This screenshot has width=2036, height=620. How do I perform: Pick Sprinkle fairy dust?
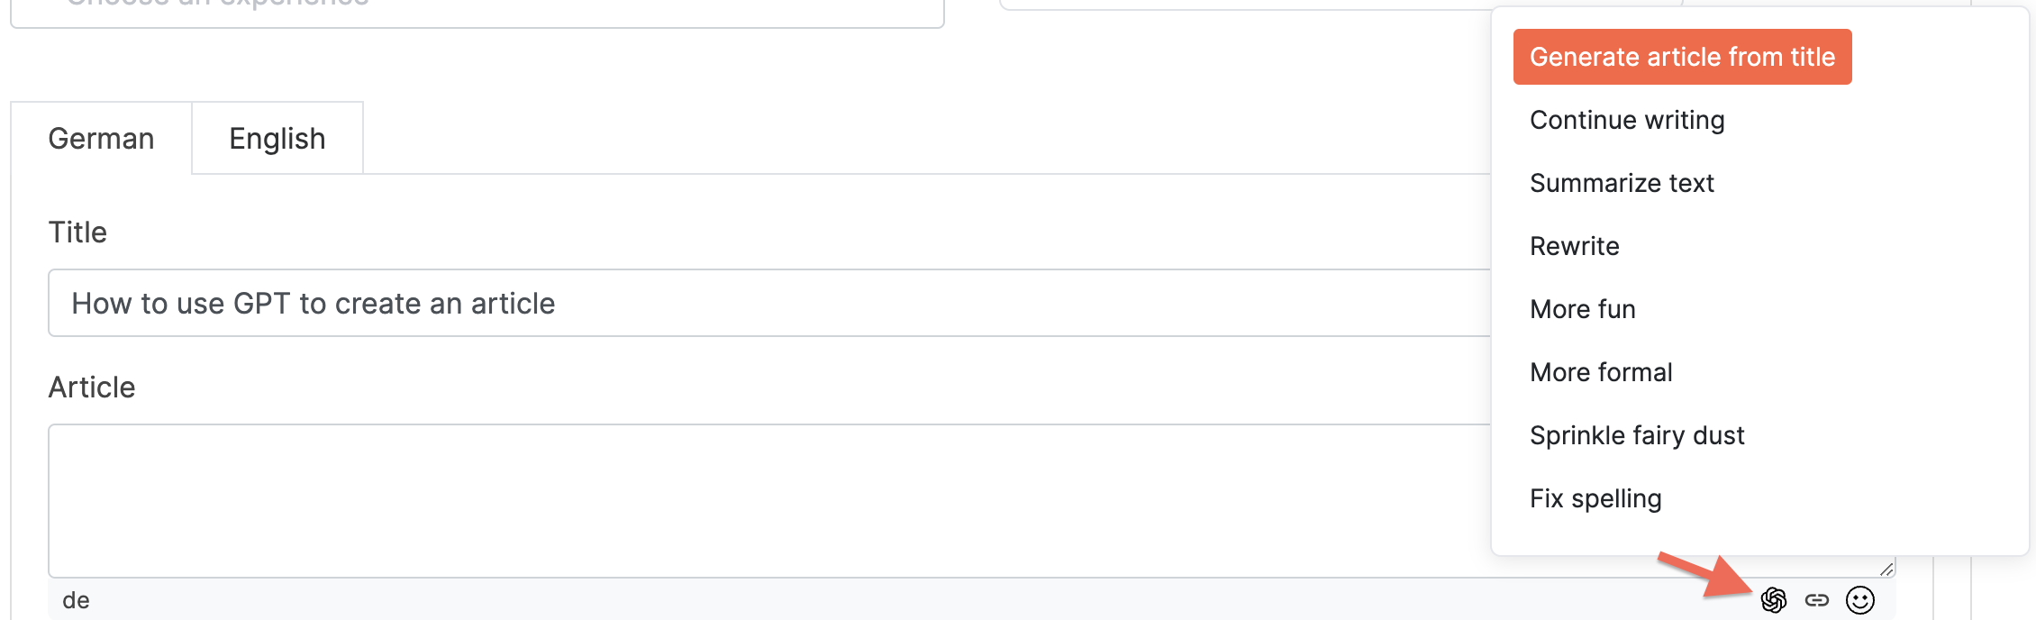pos(1637,435)
